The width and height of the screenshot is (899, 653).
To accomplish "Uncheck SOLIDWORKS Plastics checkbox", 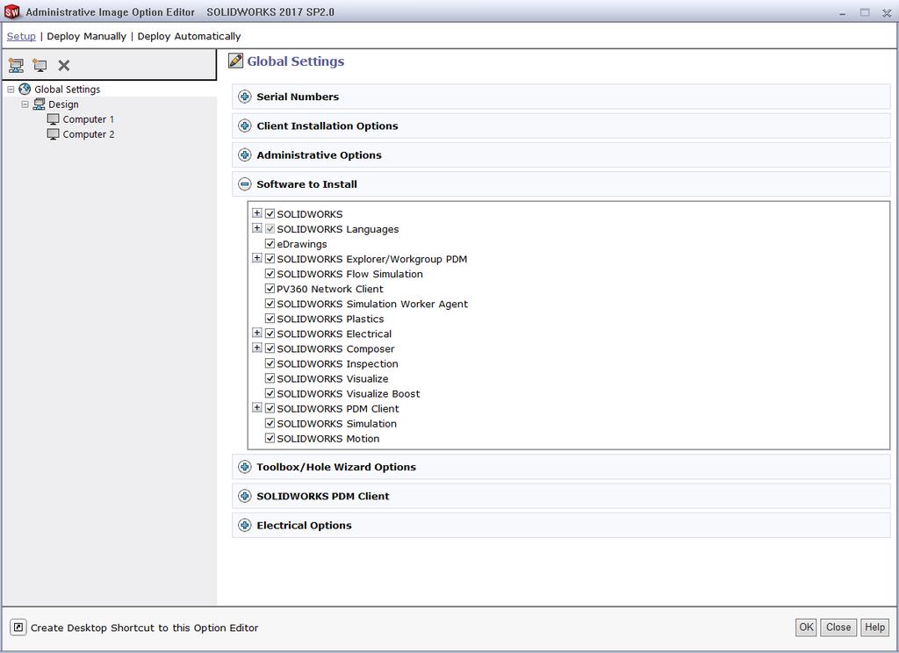I will (x=270, y=319).
